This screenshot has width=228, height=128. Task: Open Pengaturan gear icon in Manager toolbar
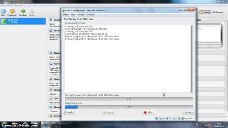coord(12,11)
